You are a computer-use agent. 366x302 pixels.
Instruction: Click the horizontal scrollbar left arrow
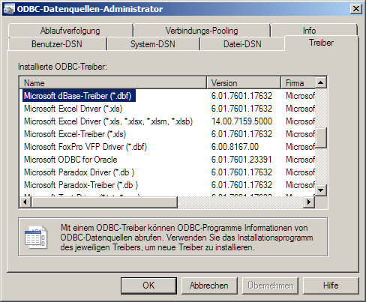point(25,202)
